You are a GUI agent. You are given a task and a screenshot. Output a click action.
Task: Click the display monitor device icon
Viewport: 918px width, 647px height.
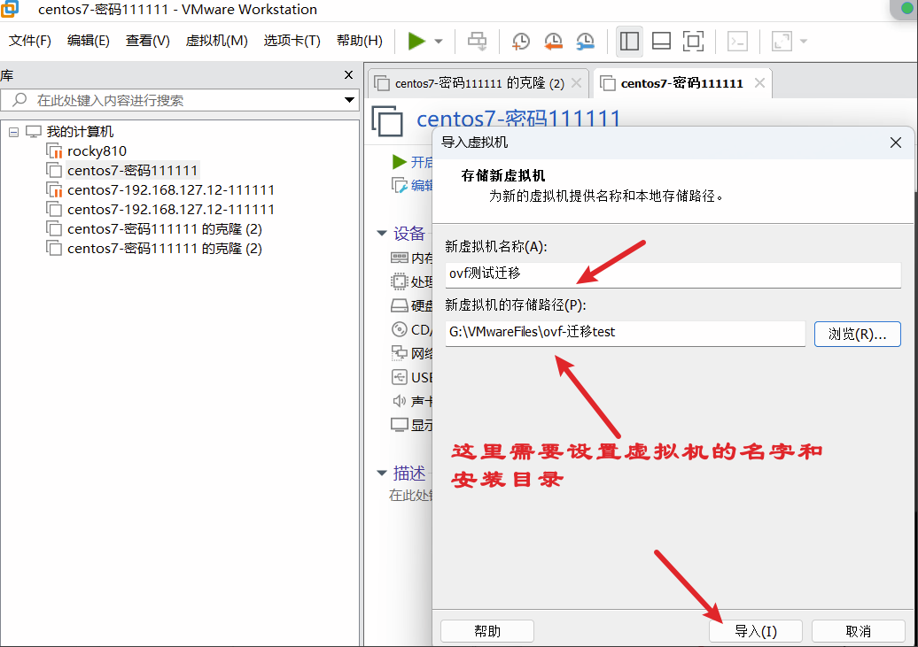[399, 425]
